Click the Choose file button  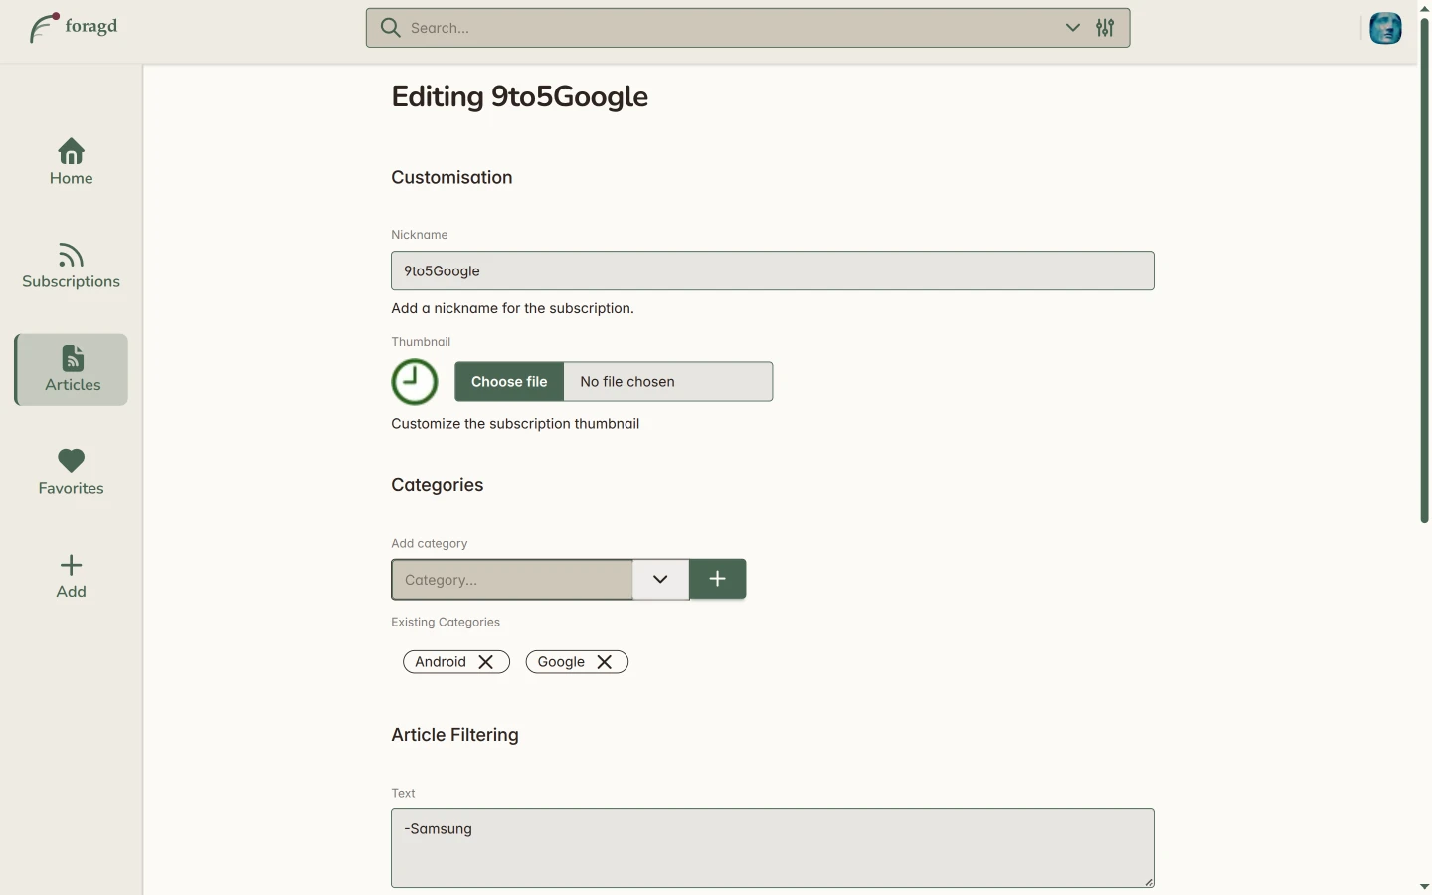[509, 381]
